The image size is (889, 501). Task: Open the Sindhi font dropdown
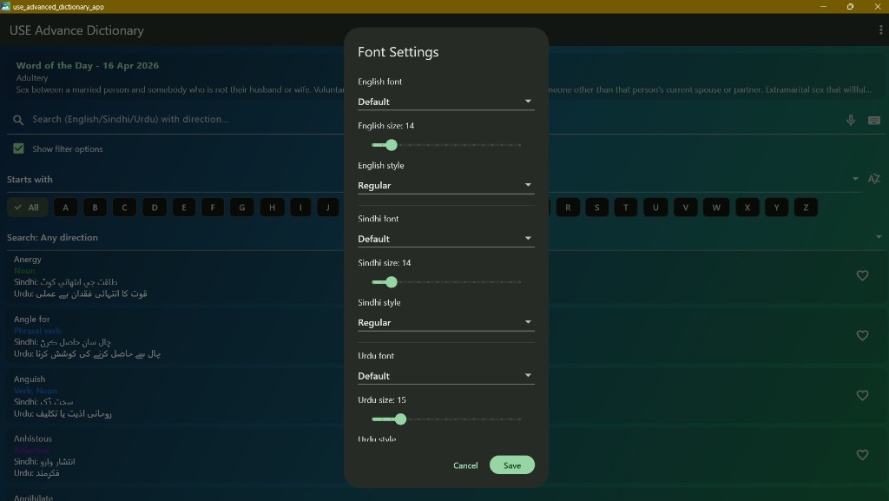[445, 239]
